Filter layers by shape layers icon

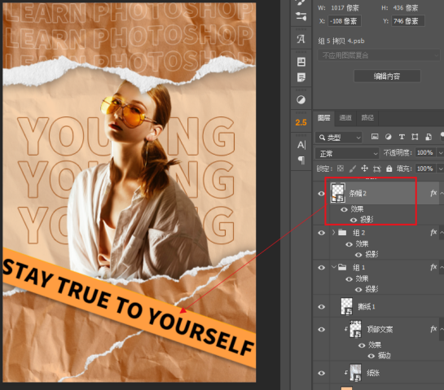[x=415, y=137]
